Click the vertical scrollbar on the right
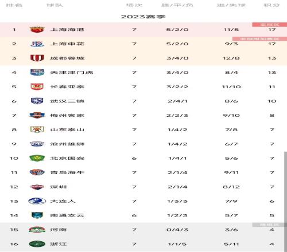 (285, 202)
